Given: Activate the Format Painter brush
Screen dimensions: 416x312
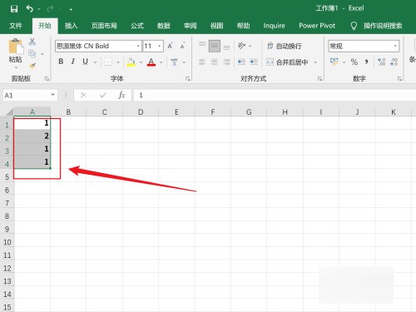Looking at the screenshot, I should [32, 66].
